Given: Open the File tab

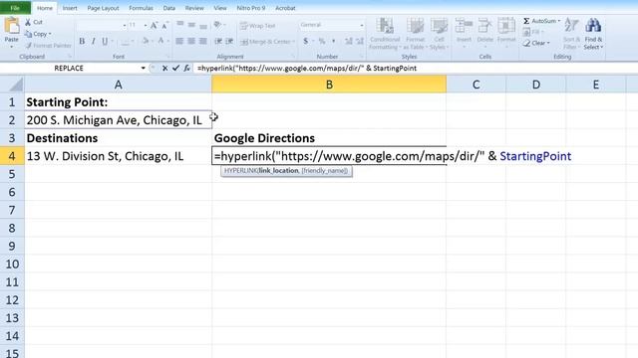Looking at the screenshot, I should (x=15, y=8).
